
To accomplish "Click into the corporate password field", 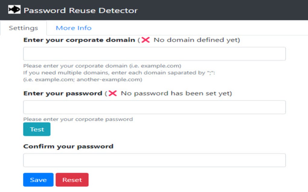I will 154,107.
